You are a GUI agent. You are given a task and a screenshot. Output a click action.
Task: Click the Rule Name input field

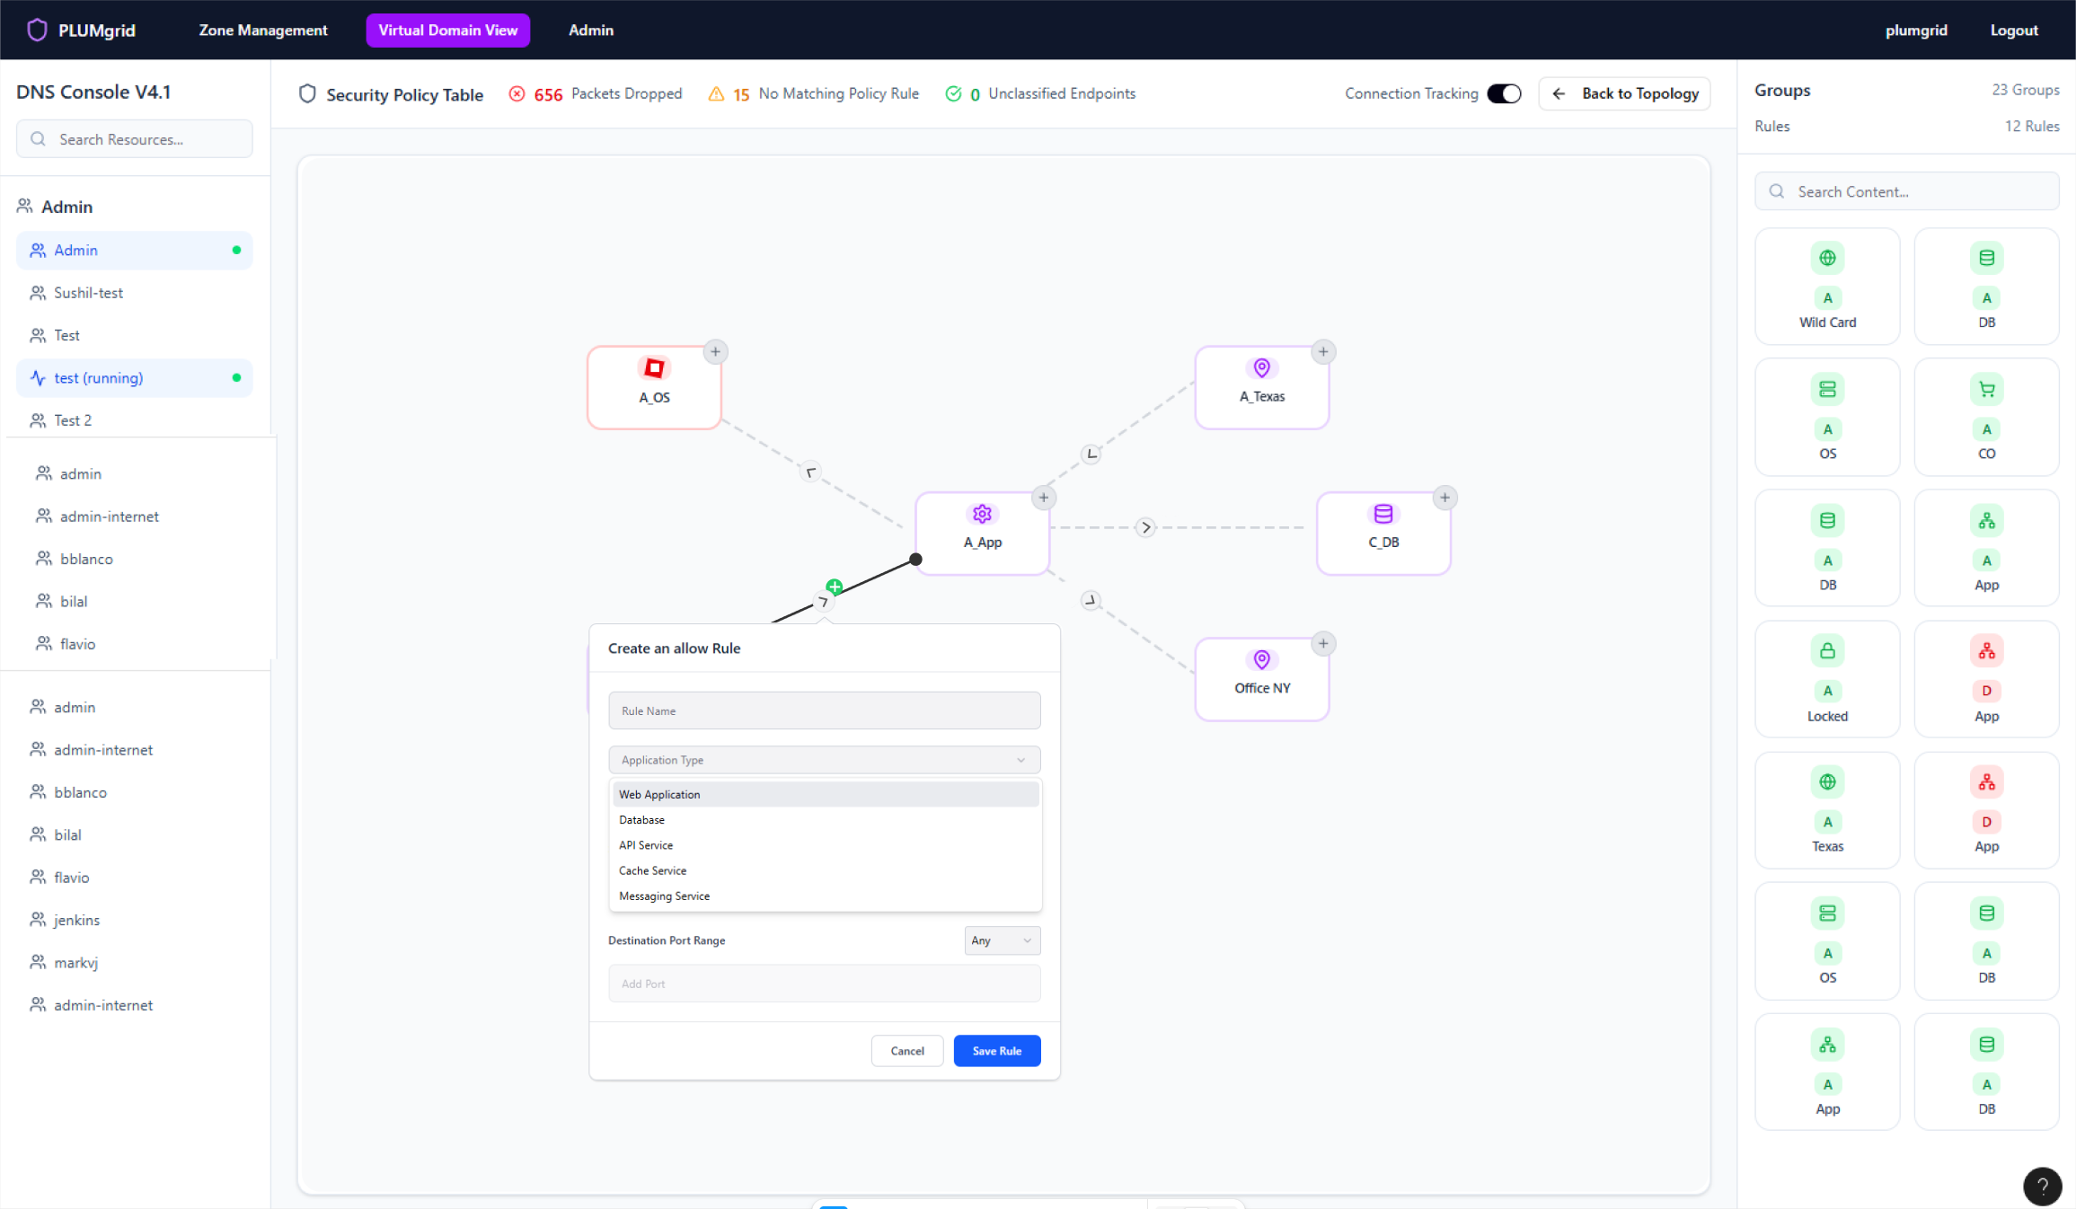pos(824,710)
